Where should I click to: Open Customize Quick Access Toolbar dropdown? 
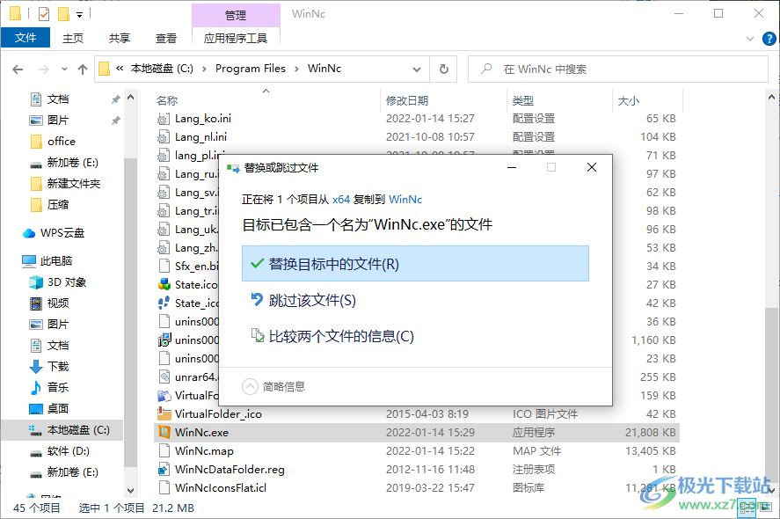click(80, 14)
